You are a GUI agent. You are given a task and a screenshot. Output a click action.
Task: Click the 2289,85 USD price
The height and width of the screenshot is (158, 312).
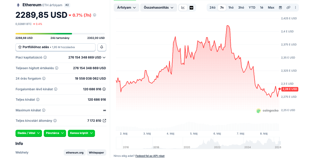41,15
